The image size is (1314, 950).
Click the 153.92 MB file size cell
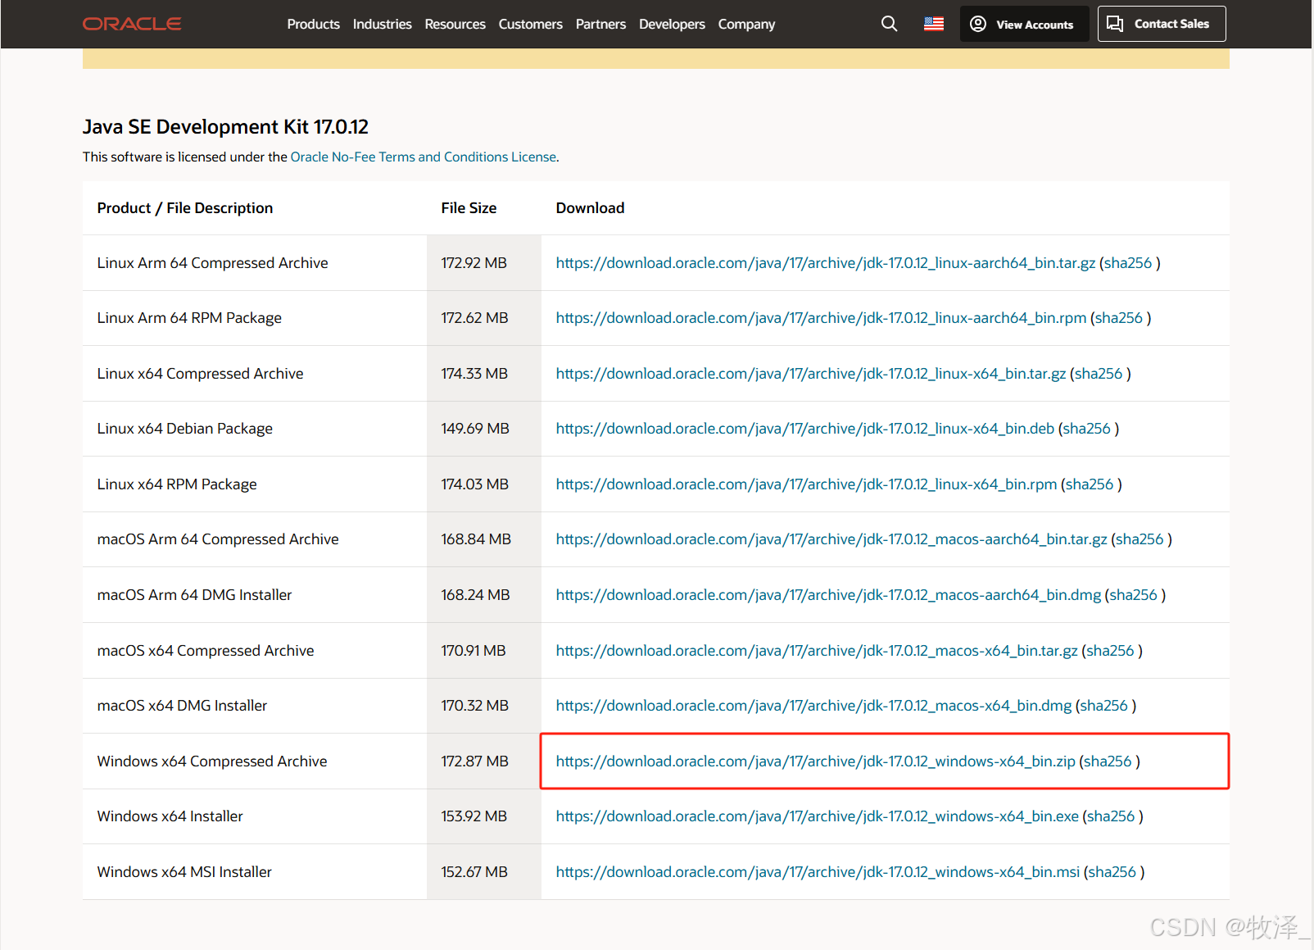click(484, 816)
